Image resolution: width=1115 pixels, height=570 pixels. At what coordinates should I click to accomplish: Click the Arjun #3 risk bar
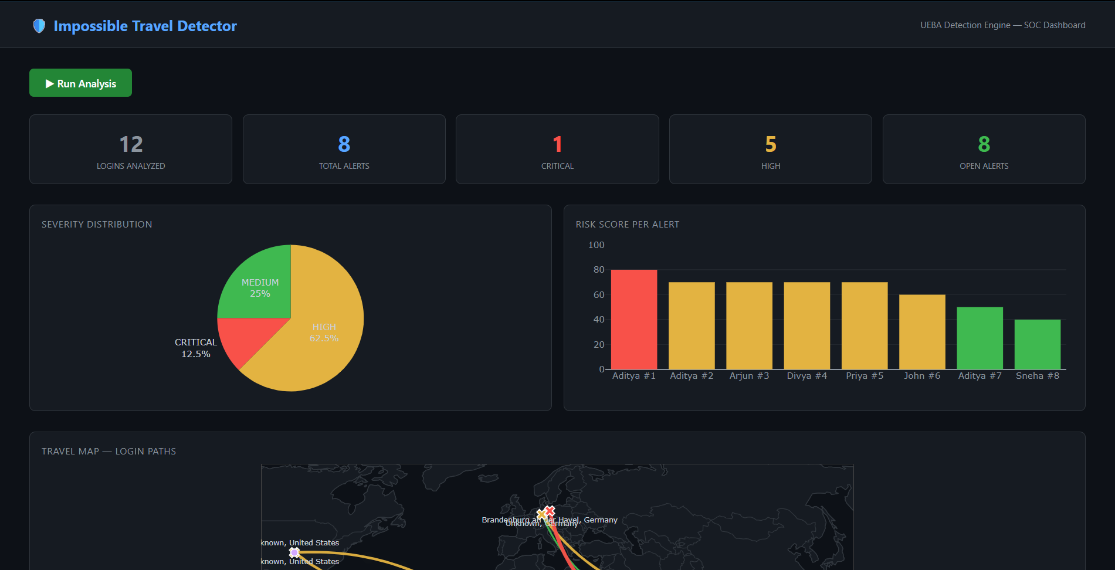point(749,325)
